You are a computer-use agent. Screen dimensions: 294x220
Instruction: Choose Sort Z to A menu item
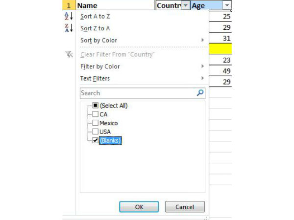pos(95,28)
